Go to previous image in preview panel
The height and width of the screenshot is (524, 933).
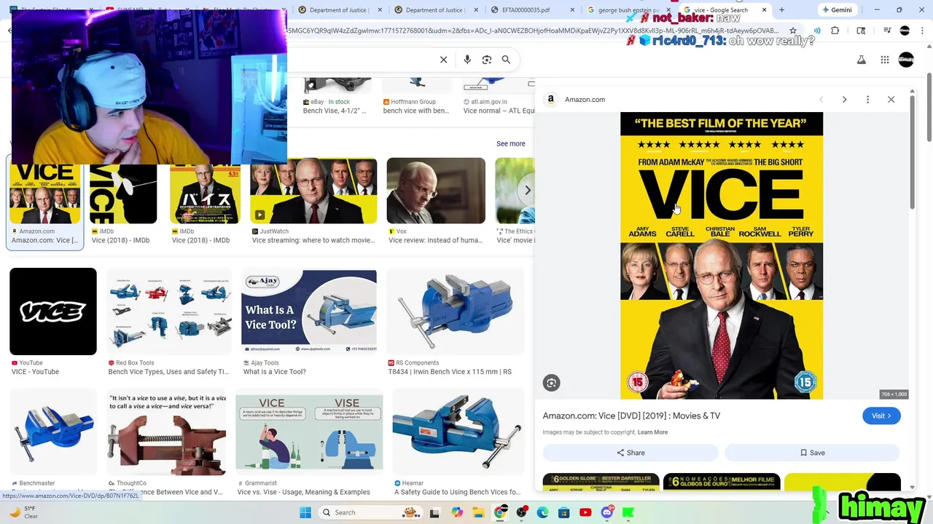point(821,99)
